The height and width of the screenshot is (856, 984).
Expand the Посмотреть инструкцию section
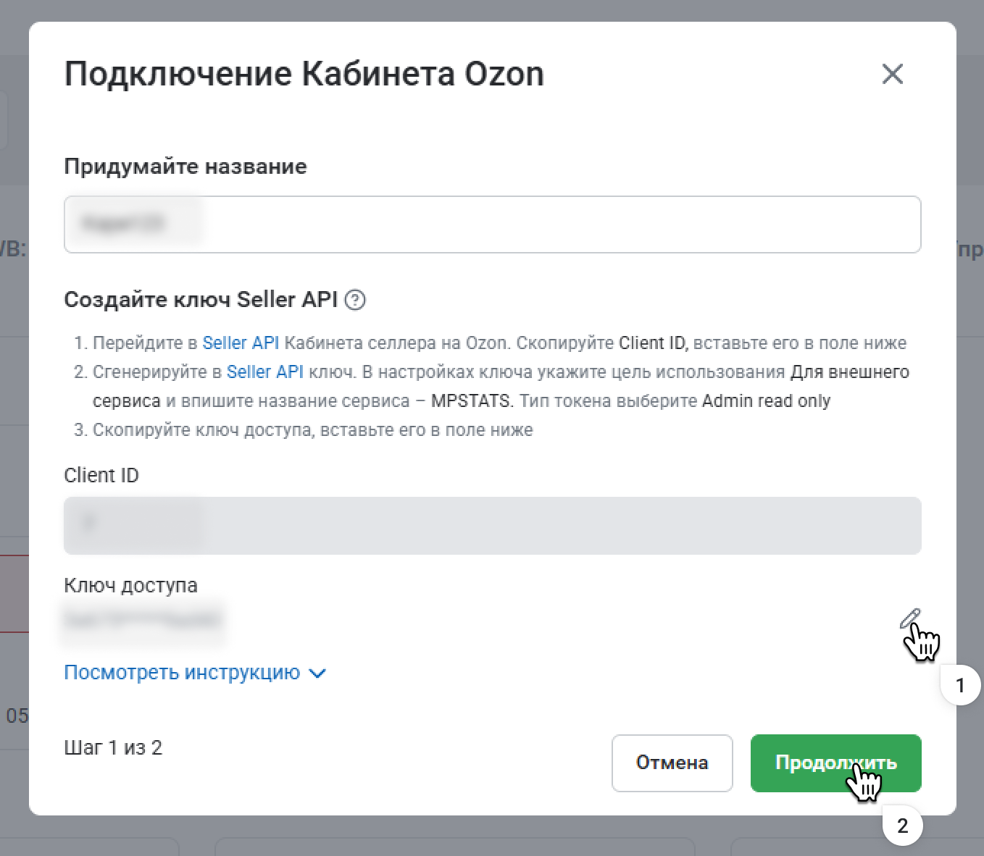[x=195, y=673]
